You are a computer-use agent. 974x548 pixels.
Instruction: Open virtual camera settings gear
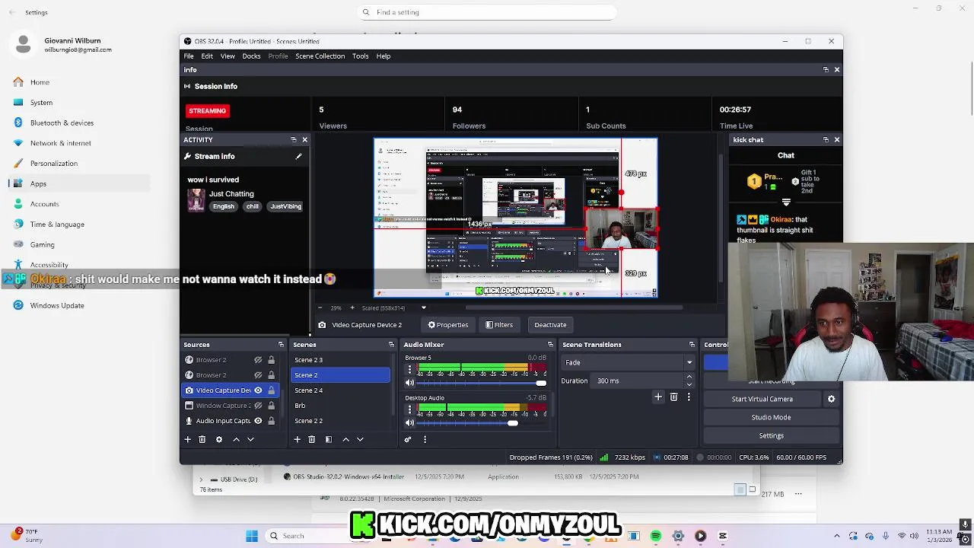click(x=832, y=399)
